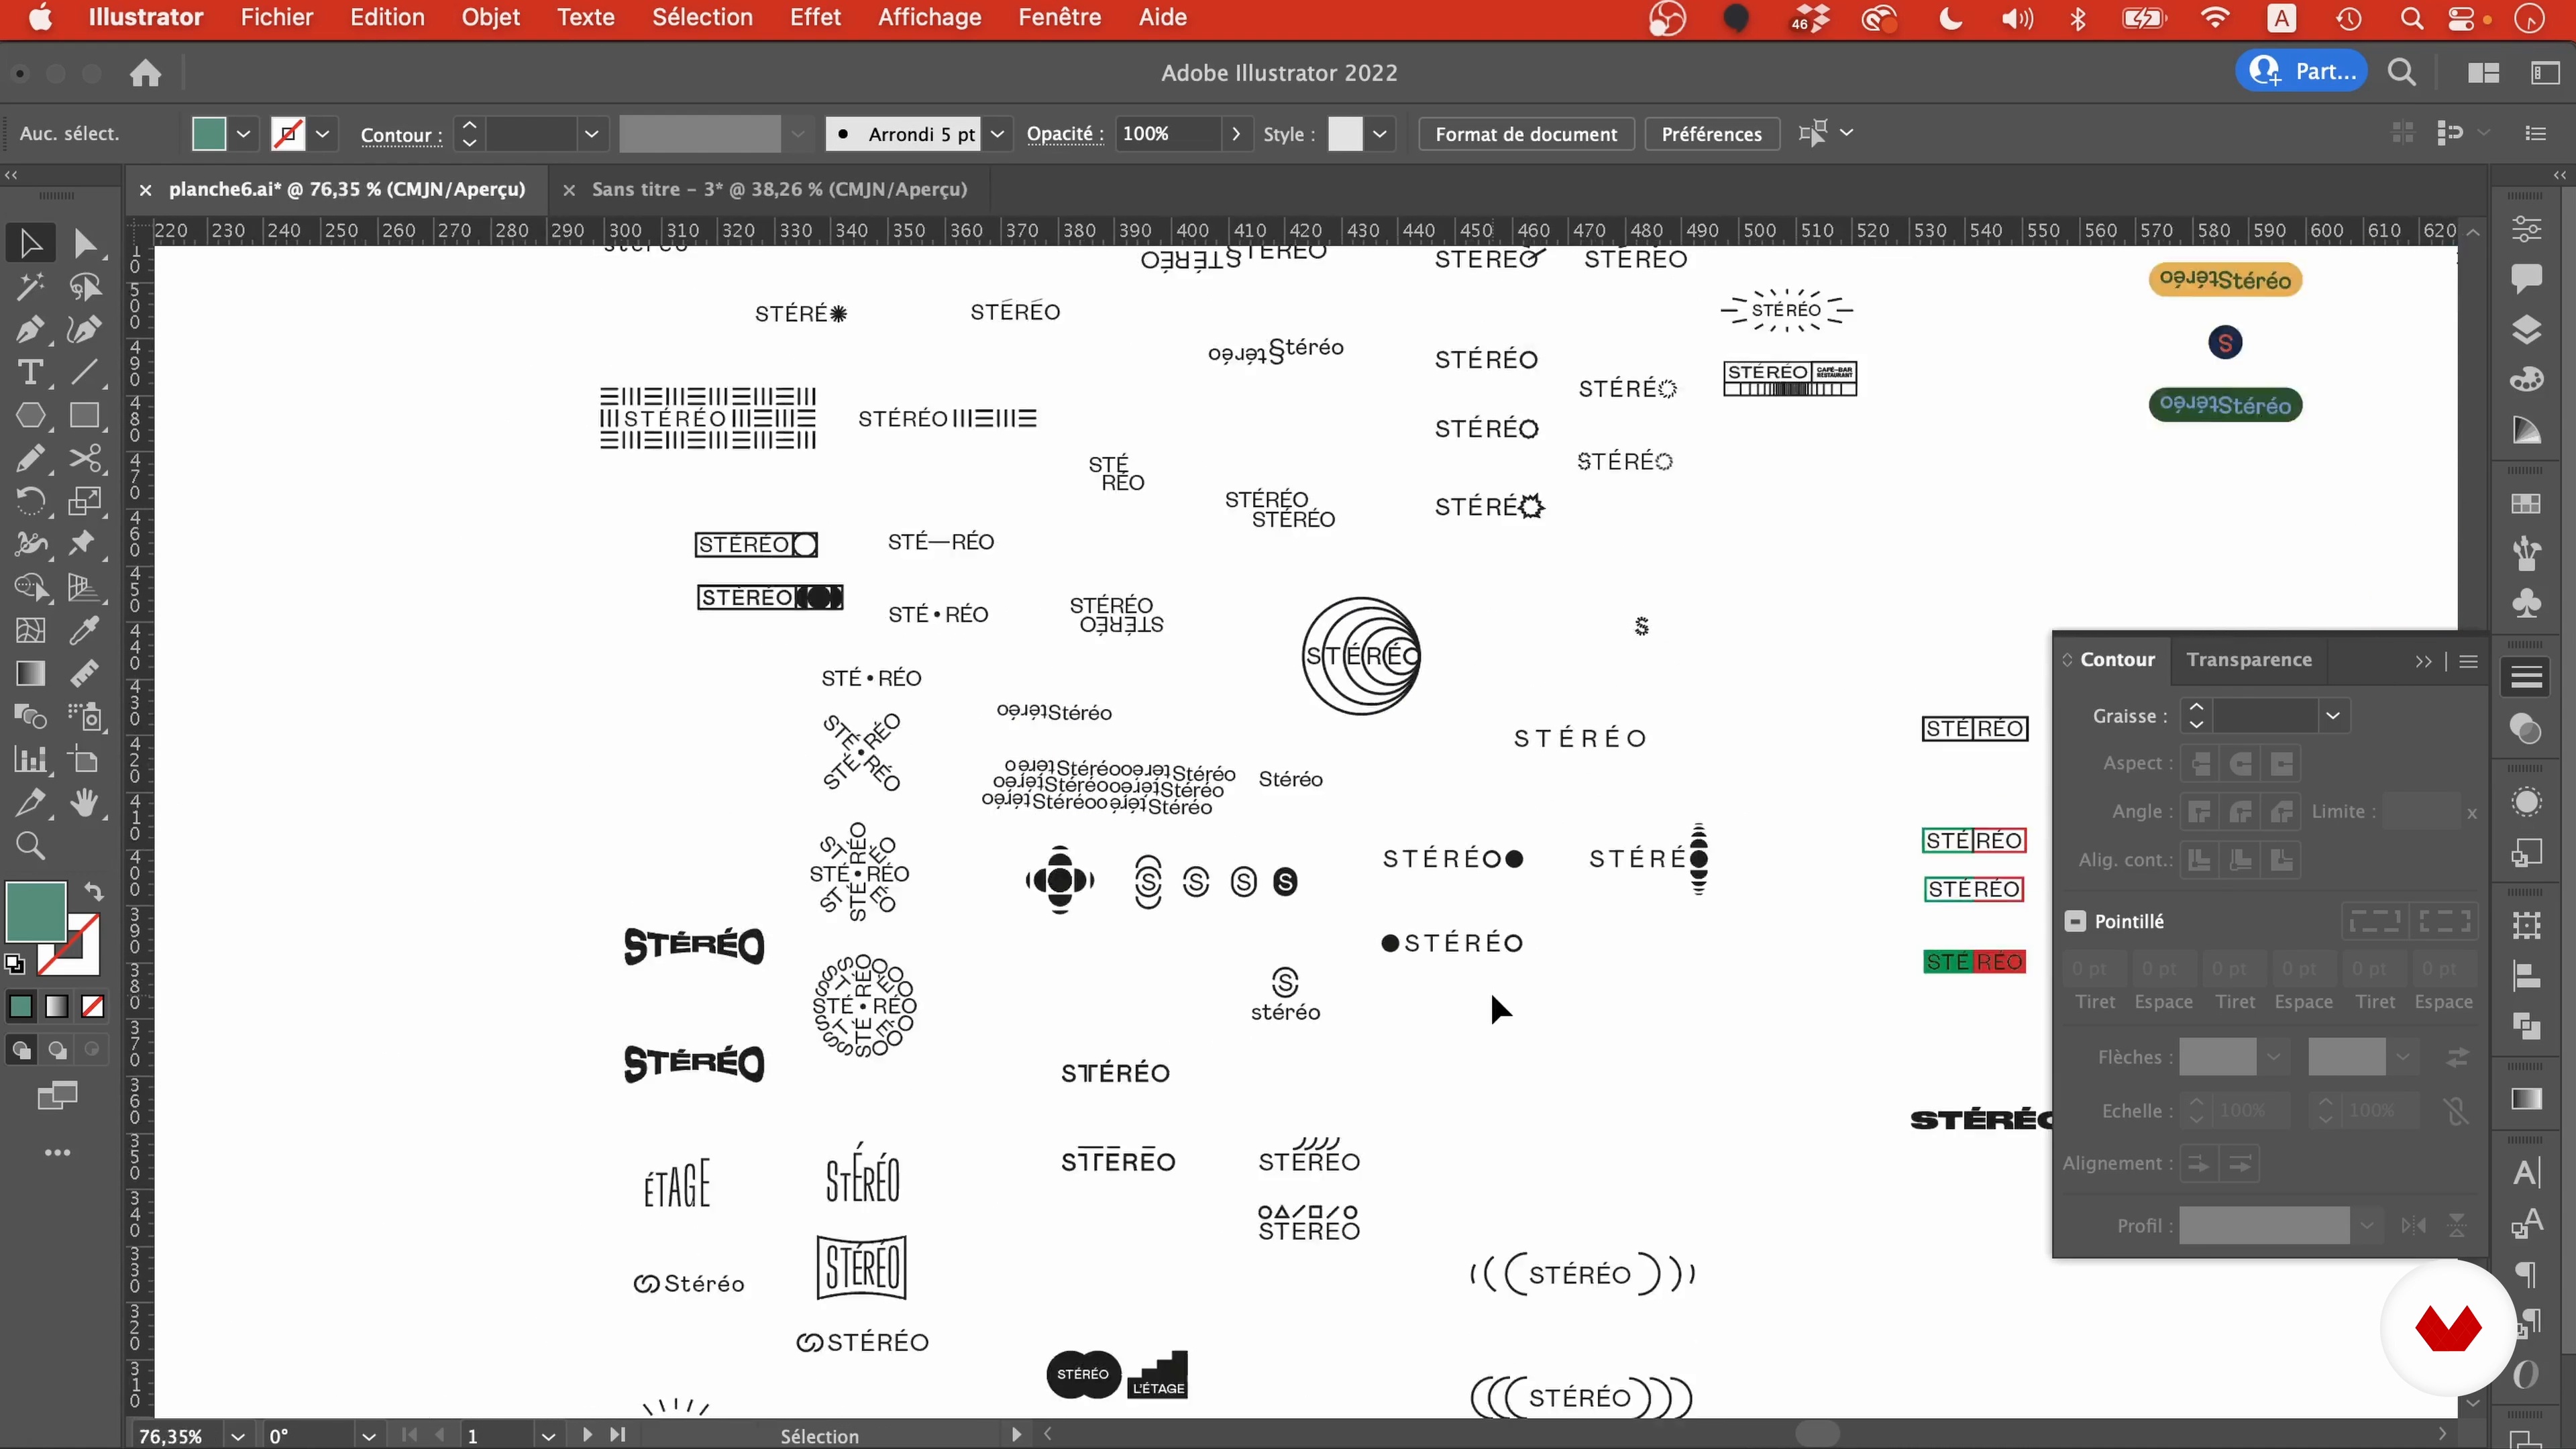The image size is (2576, 1449).
Task: Open the zoom level dropdown
Action: point(237,1436)
